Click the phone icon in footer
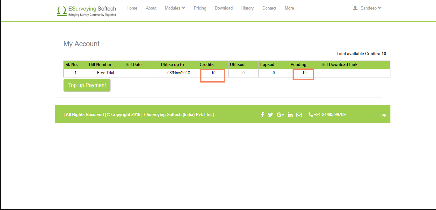436x210 pixels. pyautogui.click(x=310, y=114)
